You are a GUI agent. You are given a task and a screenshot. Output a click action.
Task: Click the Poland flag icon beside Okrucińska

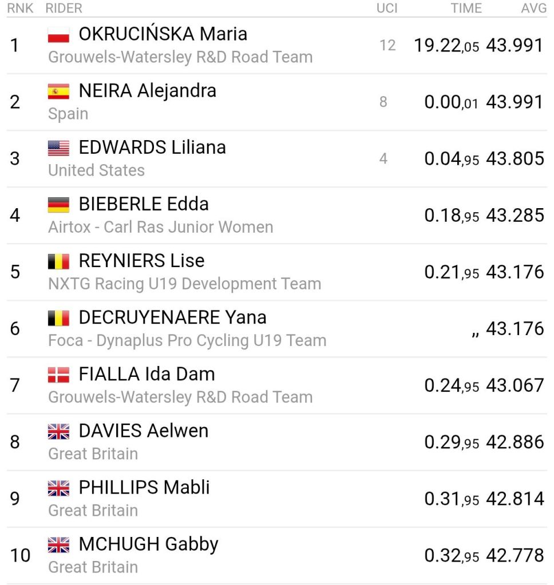(x=58, y=35)
